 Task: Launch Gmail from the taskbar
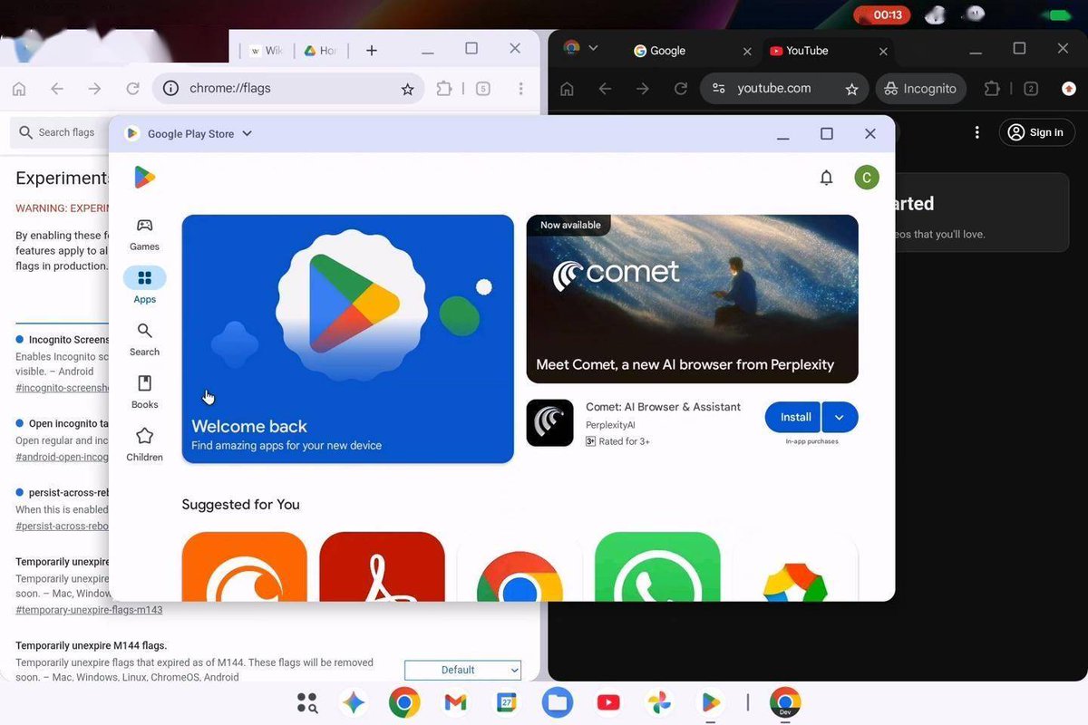[455, 702]
